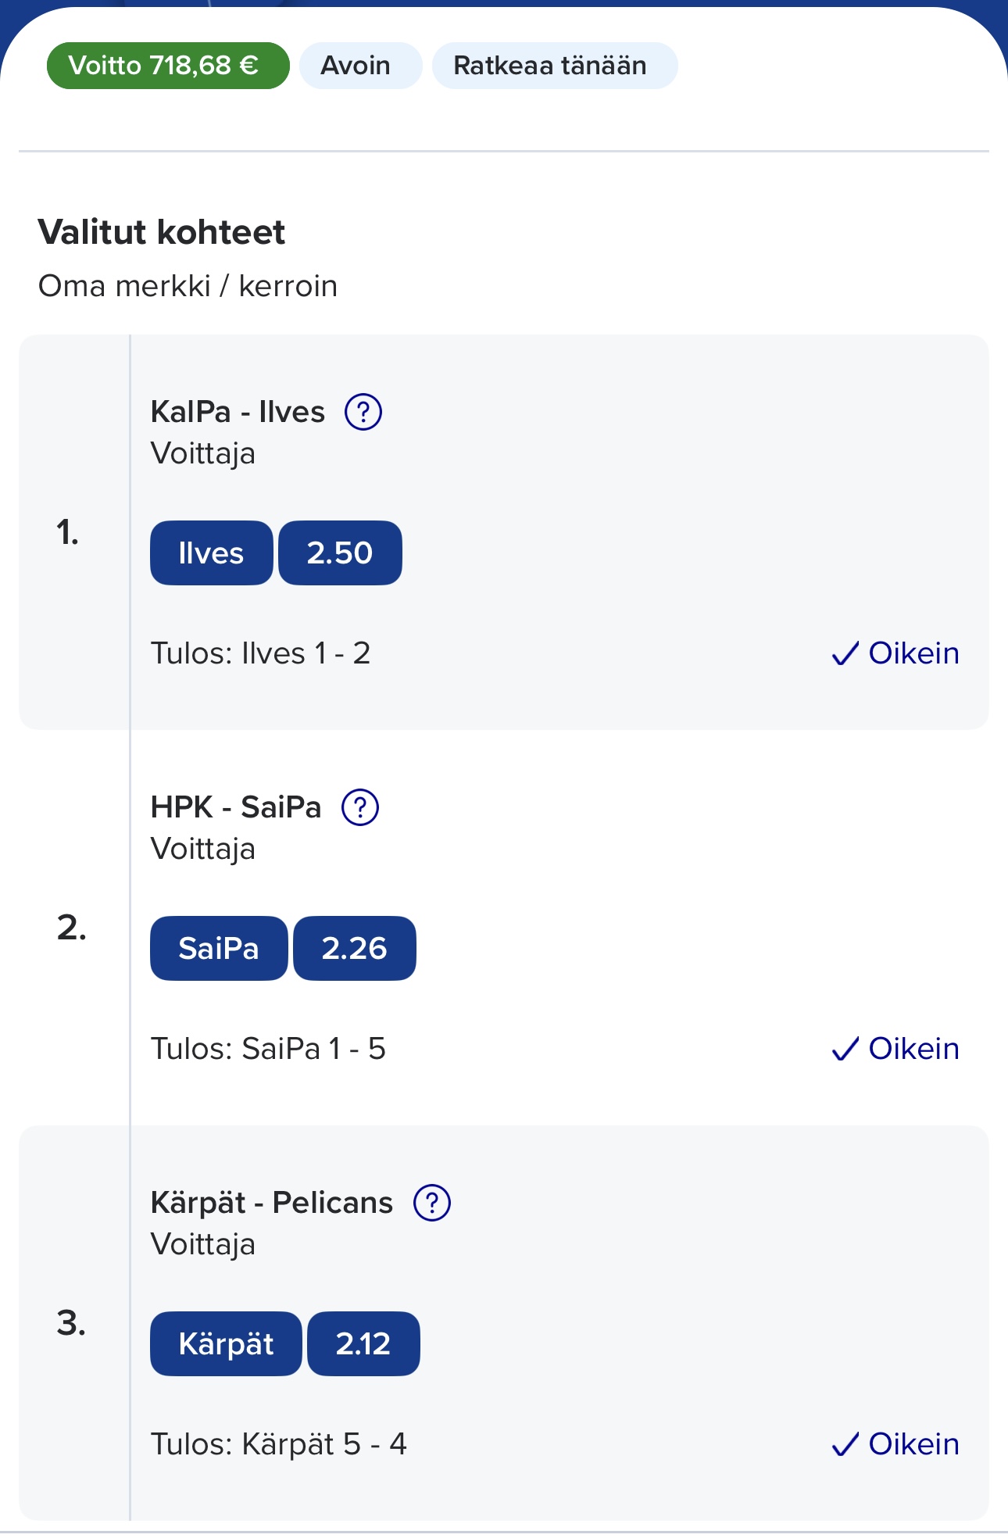1008x1538 pixels.
Task: Click Oikein checkmark for HPK - SaiPa result
Action: (x=895, y=1049)
